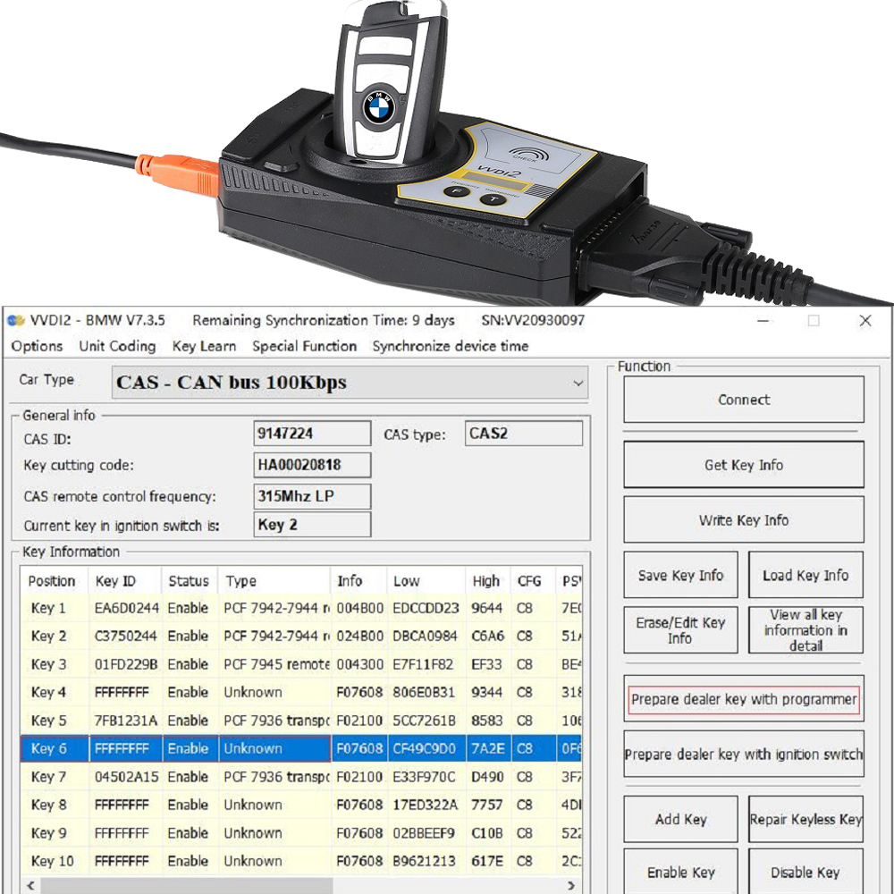The width and height of the screenshot is (894, 894).
Task: Open the Unit Coding menu
Action: pos(117,346)
